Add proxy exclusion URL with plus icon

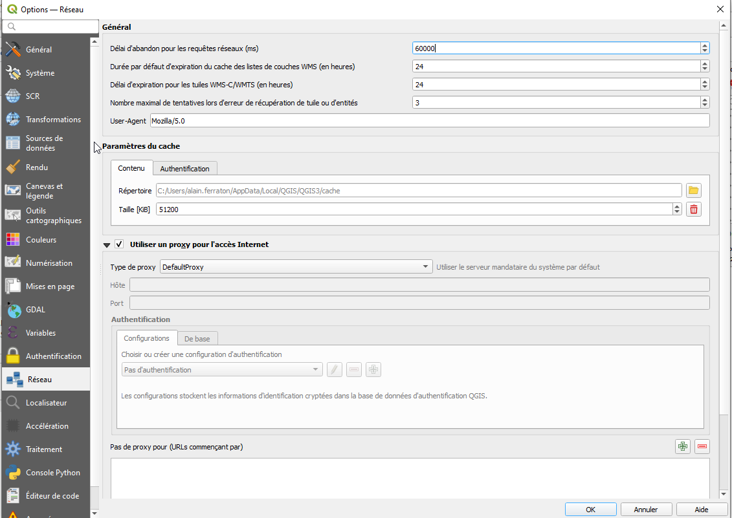coord(682,446)
